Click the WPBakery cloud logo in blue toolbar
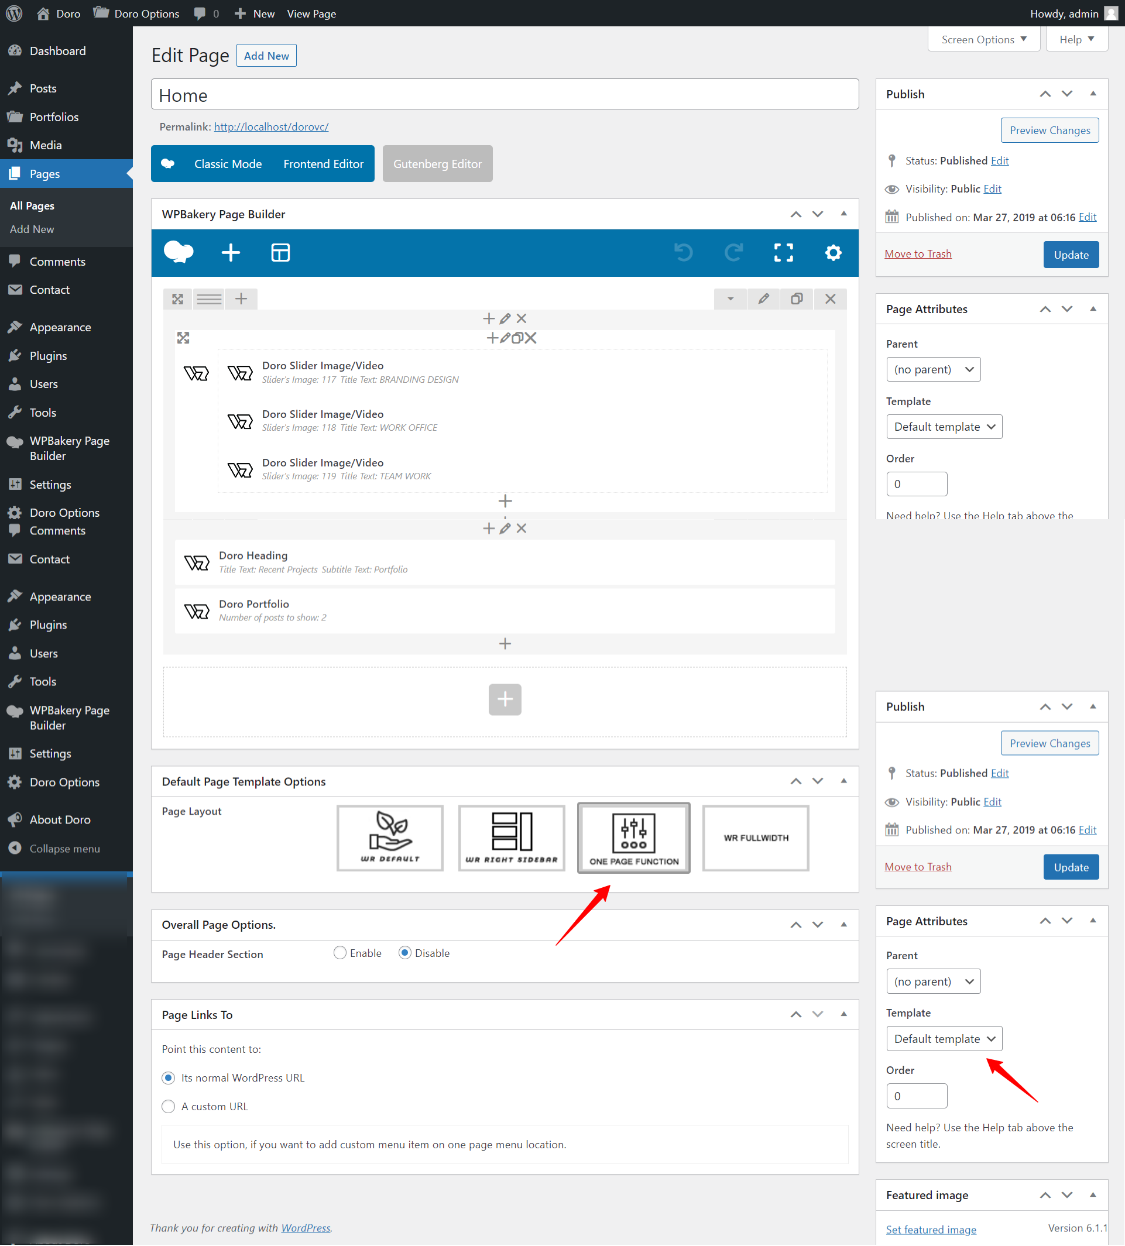1125x1246 pixels. click(x=178, y=253)
